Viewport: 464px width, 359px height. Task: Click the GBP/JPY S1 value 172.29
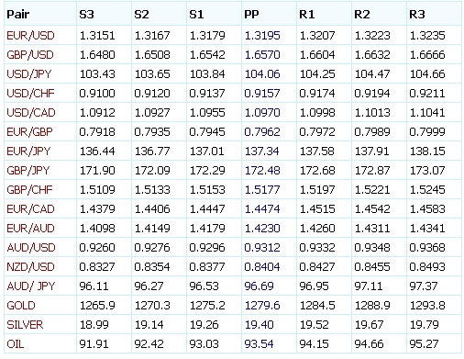pyautogui.click(x=207, y=171)
